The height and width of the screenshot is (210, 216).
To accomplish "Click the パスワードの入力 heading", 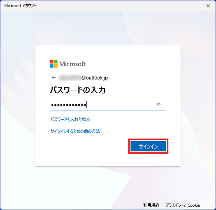I will (78, 90).
